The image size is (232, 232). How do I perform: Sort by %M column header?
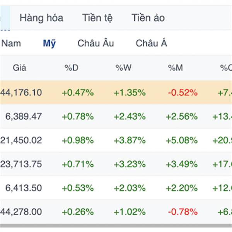[175, 68]
